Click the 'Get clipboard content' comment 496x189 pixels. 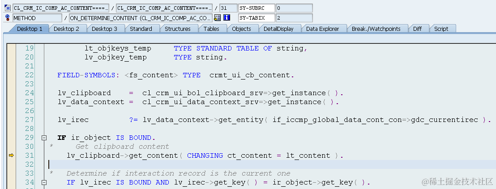122,147
